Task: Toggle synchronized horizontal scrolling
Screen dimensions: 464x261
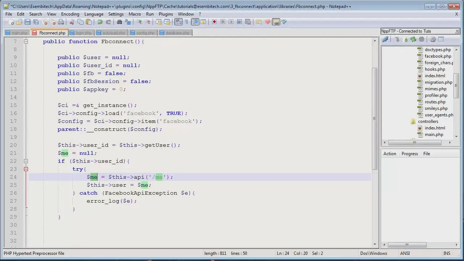Action: point(167,22)
